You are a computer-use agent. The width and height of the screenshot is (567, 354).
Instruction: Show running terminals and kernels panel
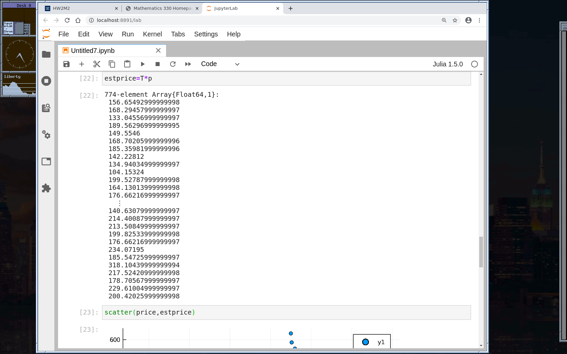coord(46,81)
